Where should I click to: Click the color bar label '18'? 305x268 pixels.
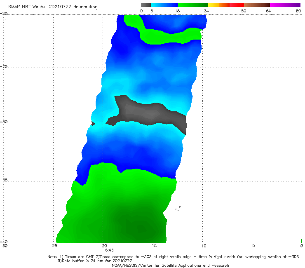pyautogui.click(x=177, y=11)
